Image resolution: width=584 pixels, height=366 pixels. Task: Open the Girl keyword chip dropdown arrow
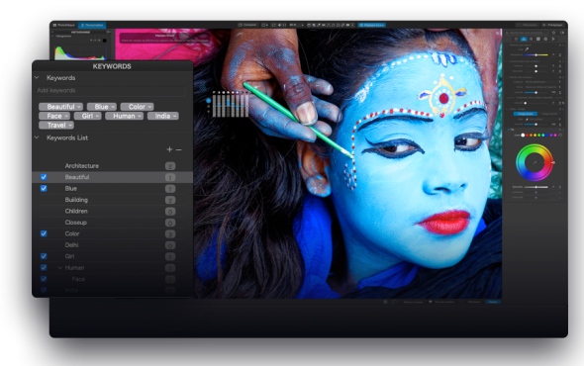[97, 116]
